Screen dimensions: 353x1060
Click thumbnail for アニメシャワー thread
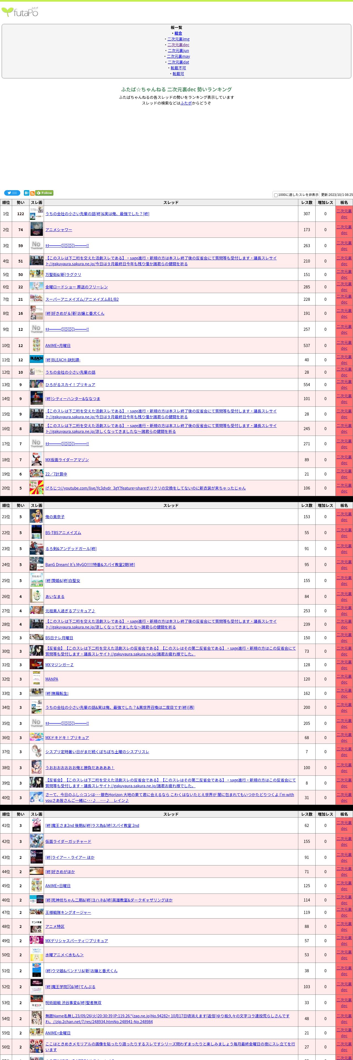click(x=36, y=230)
